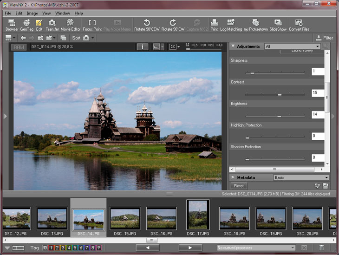The width and height of the screenshot is (339, 255).
Task: Collapse the Adjustments panel
Action: point(233,46)
